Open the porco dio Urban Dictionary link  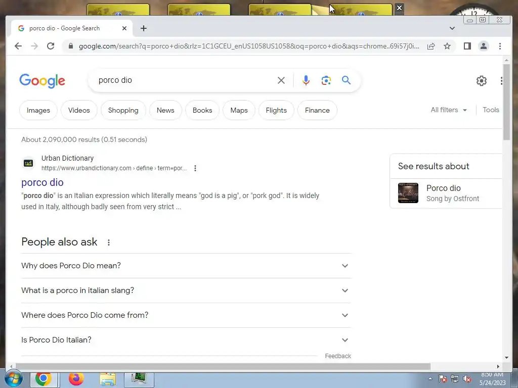(42, 182)
